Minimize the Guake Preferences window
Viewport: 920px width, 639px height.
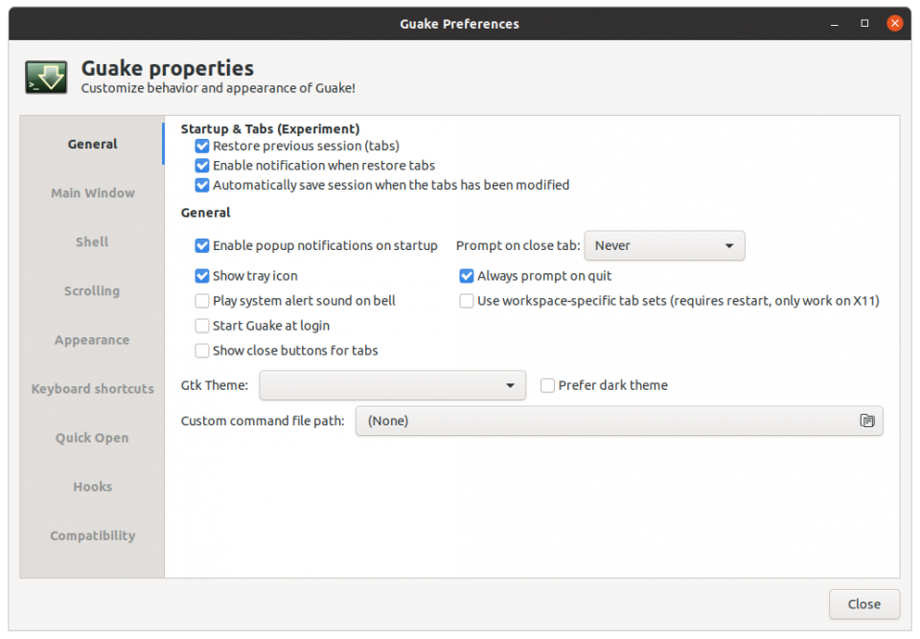tap(834, 23)
